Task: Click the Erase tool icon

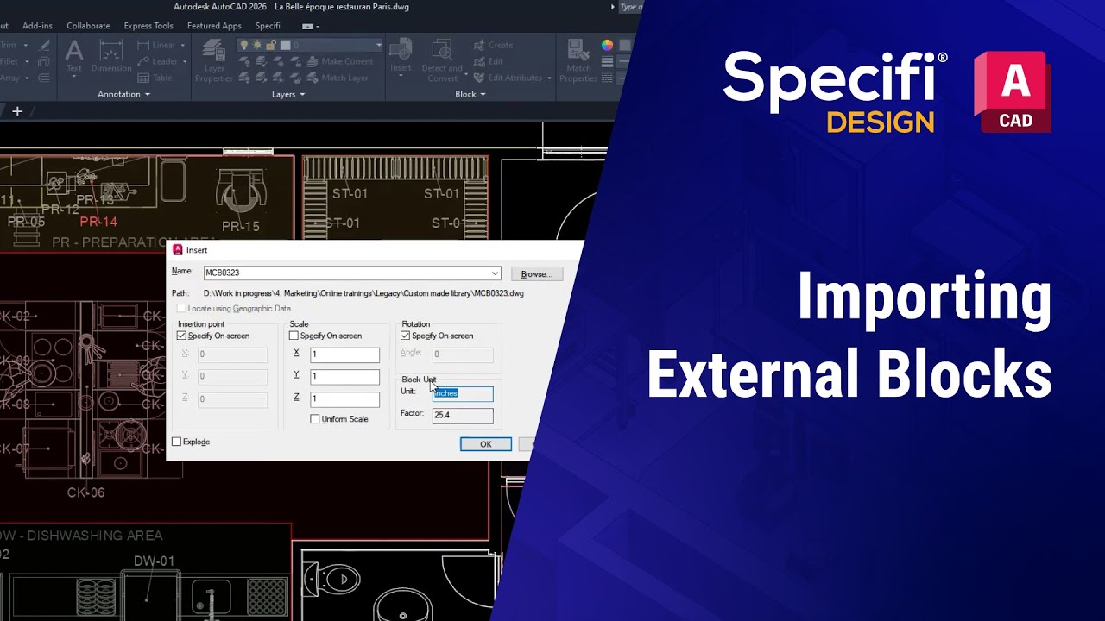Action: 43,45
